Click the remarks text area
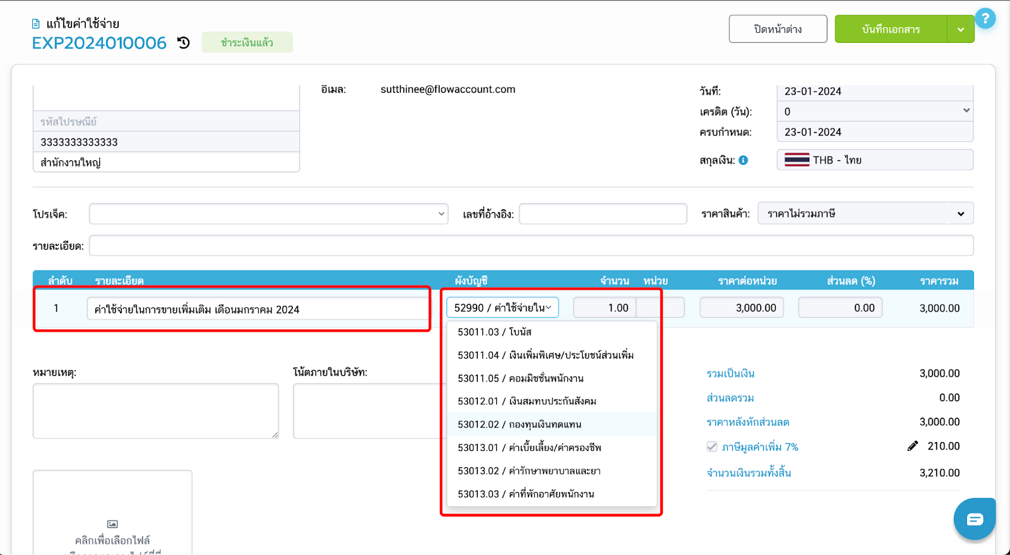Screen dimensions: 1010x555 click(x=155, y=411)
